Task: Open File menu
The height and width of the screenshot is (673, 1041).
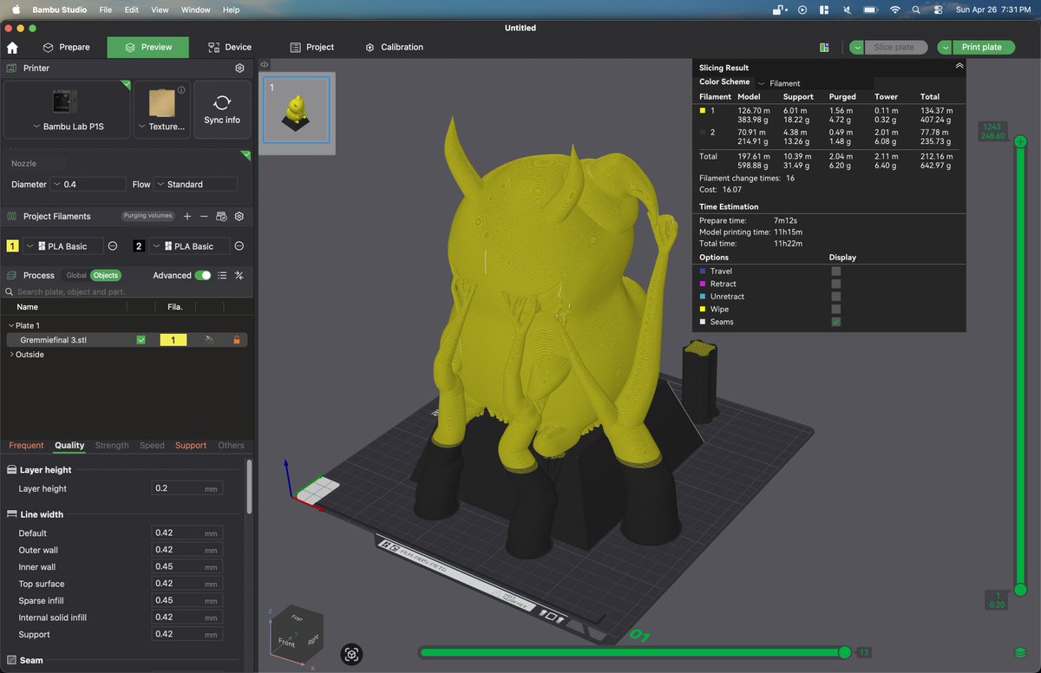Action: (105, 10)
